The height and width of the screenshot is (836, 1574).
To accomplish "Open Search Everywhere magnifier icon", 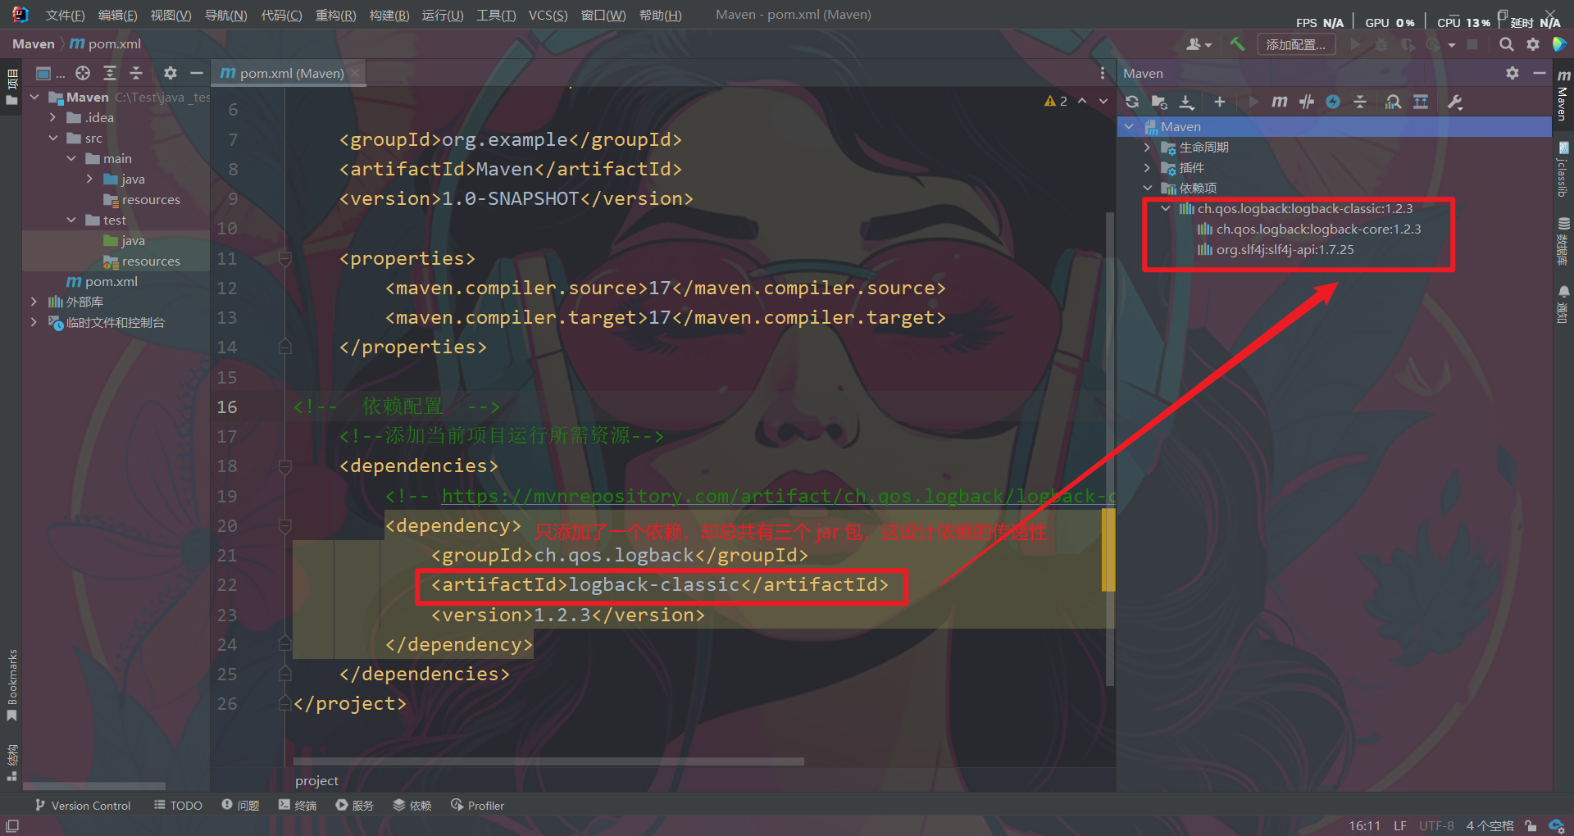I will pos(1506,44).
